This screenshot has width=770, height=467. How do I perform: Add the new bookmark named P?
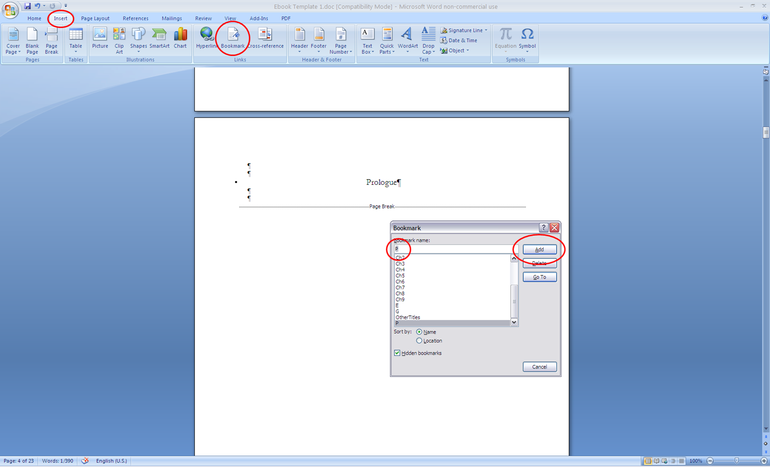[539, 249]
